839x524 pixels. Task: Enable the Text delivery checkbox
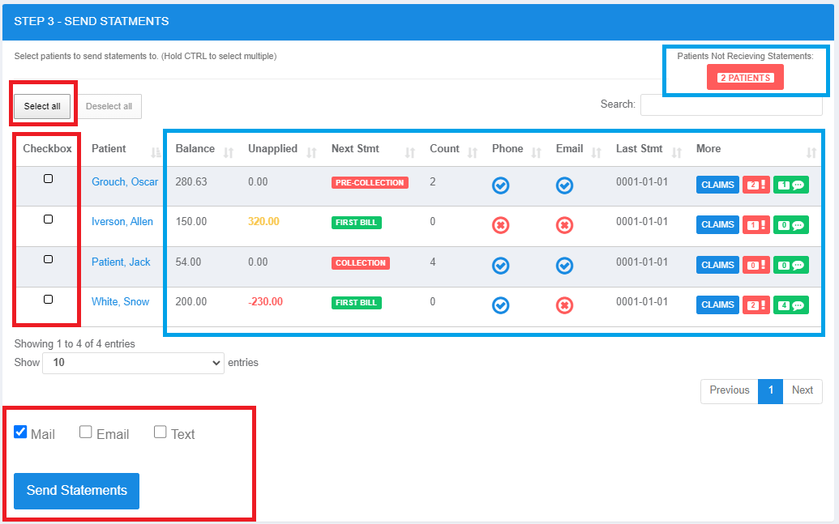click(x=160, y=432)
